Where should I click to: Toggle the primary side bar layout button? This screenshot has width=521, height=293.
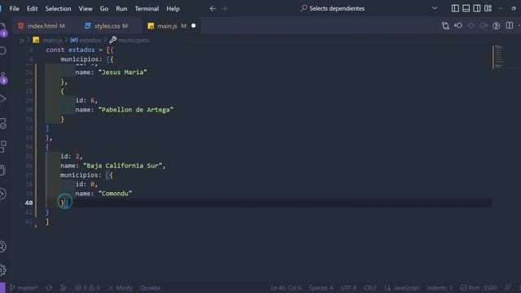point(455,8)
